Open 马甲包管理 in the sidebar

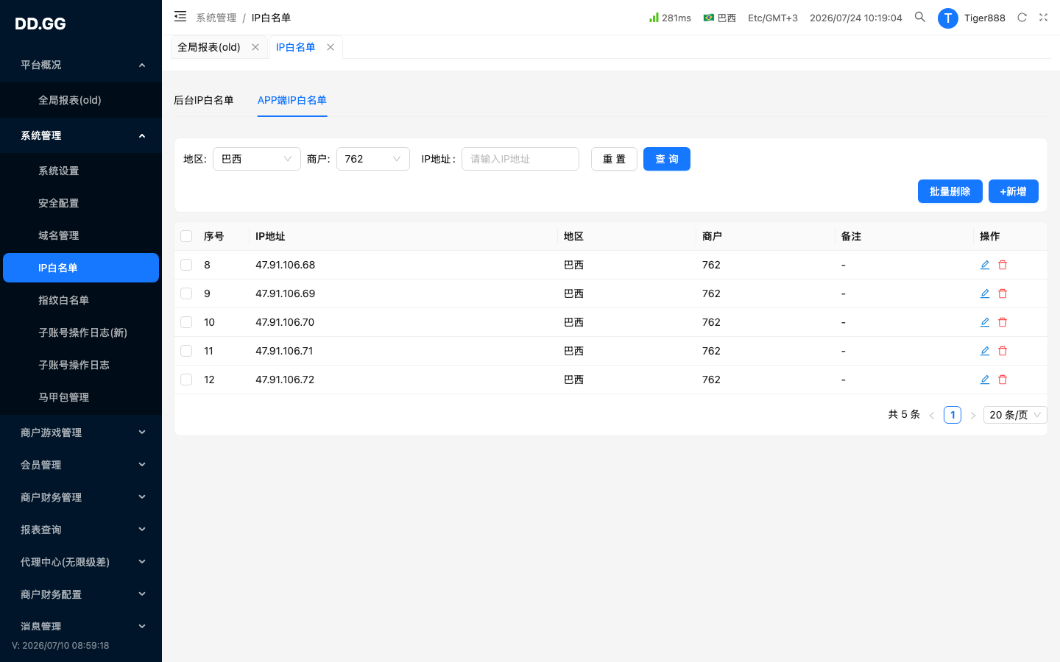[x=81, y=397]
